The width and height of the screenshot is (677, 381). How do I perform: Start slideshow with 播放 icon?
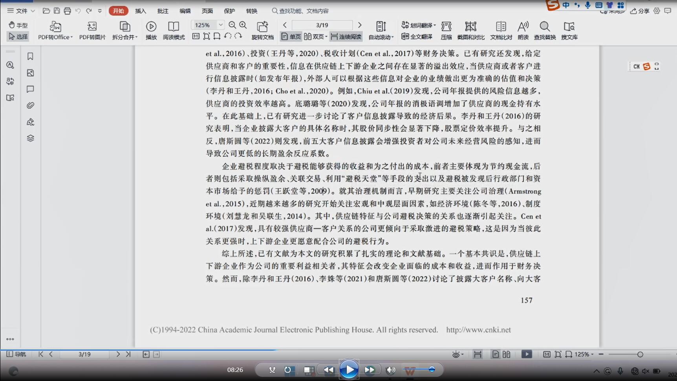151,31
